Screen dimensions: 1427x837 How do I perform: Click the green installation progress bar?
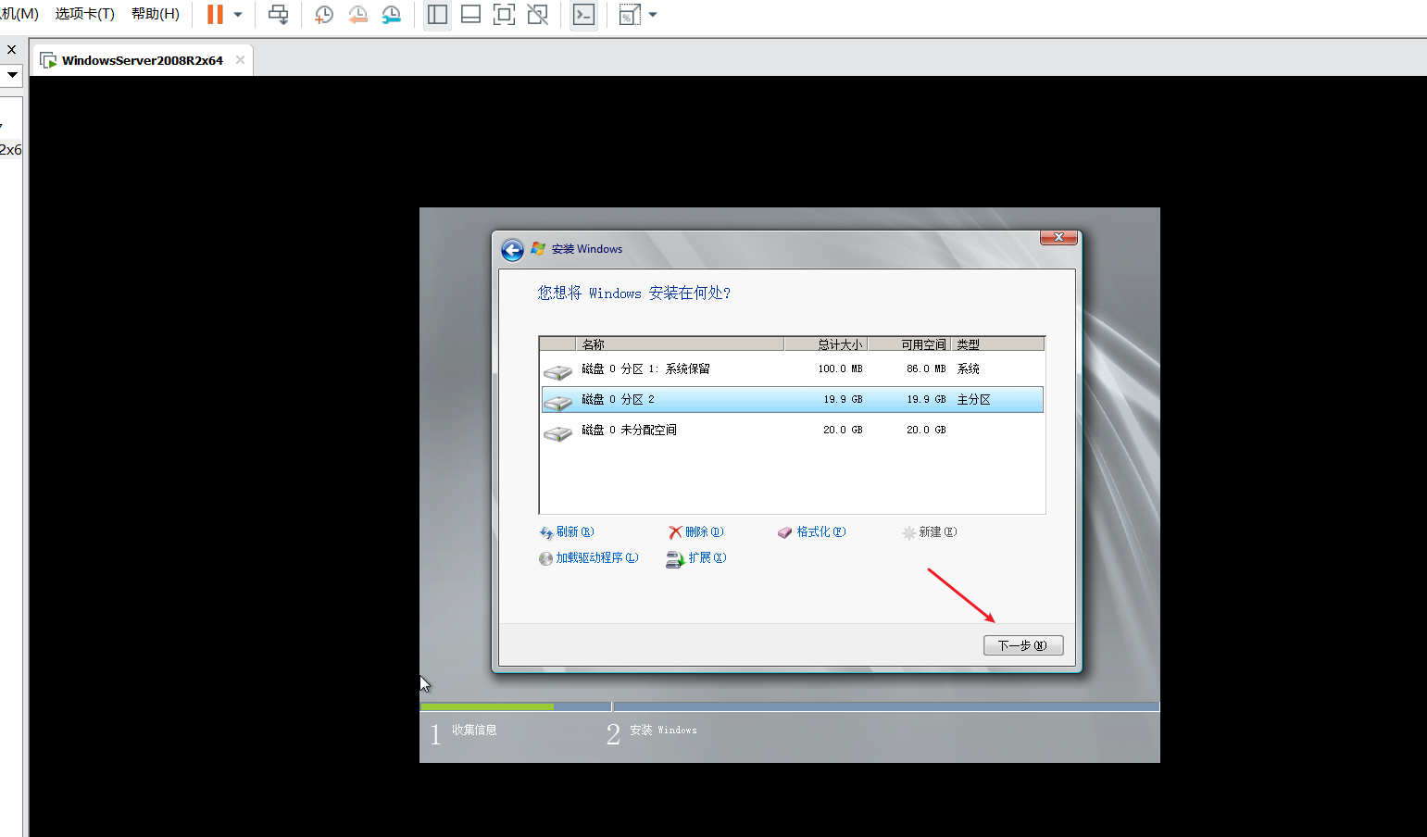[487, 706]
